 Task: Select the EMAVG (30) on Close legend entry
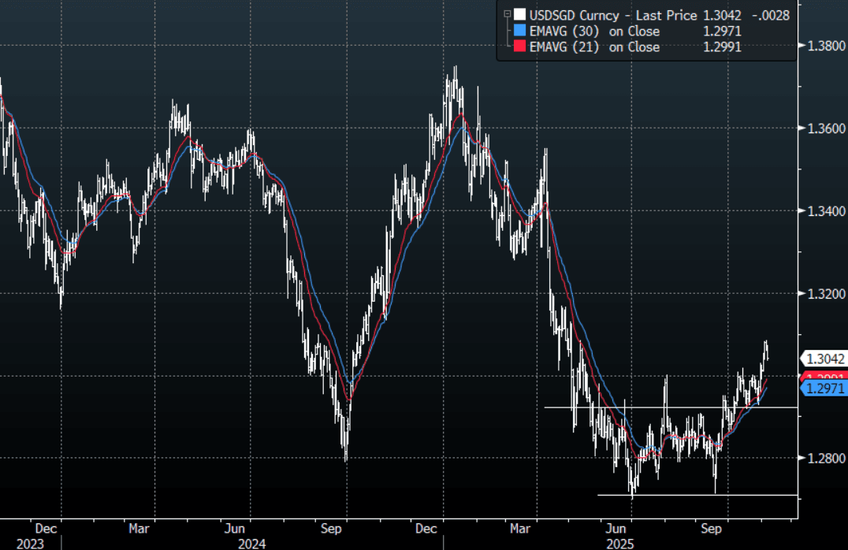(x=594, y=31)
